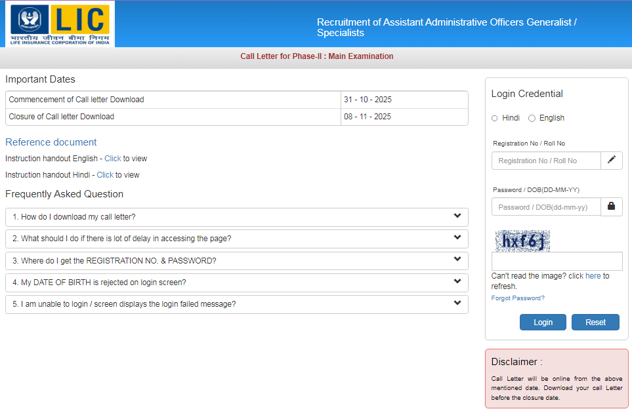Screen dimensions: 632x411
Task: Click the captcha image showing hxf6j
Action: (522, 240)
